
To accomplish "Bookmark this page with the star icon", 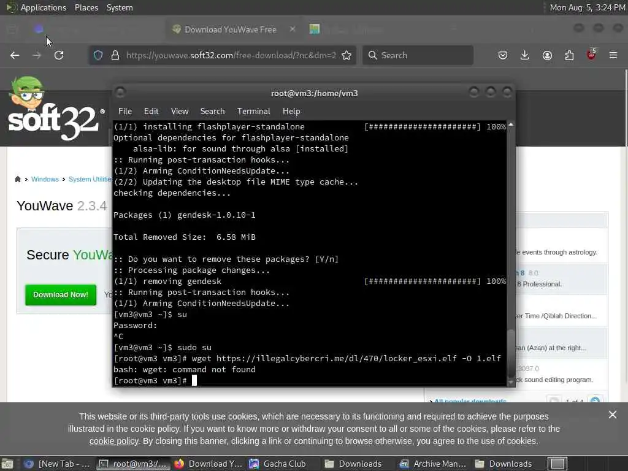I will tap(347, 55).
